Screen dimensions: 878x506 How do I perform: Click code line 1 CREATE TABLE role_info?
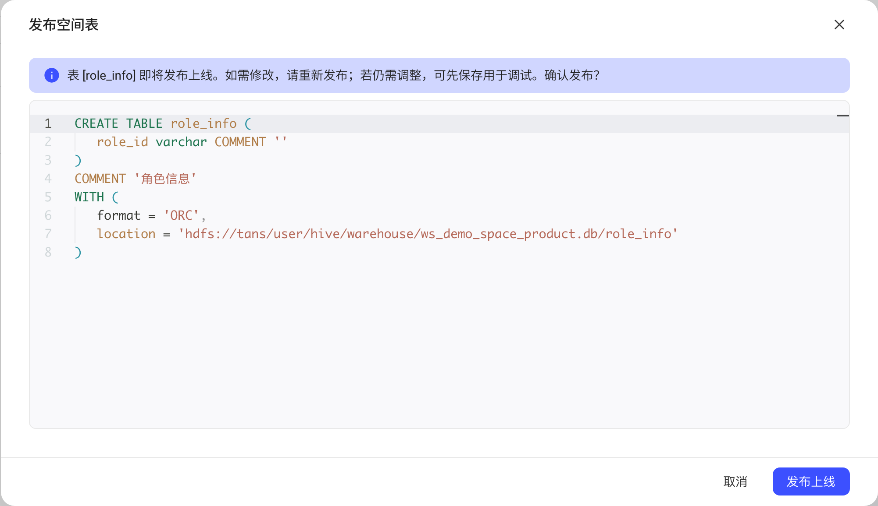tap(163, 124)
